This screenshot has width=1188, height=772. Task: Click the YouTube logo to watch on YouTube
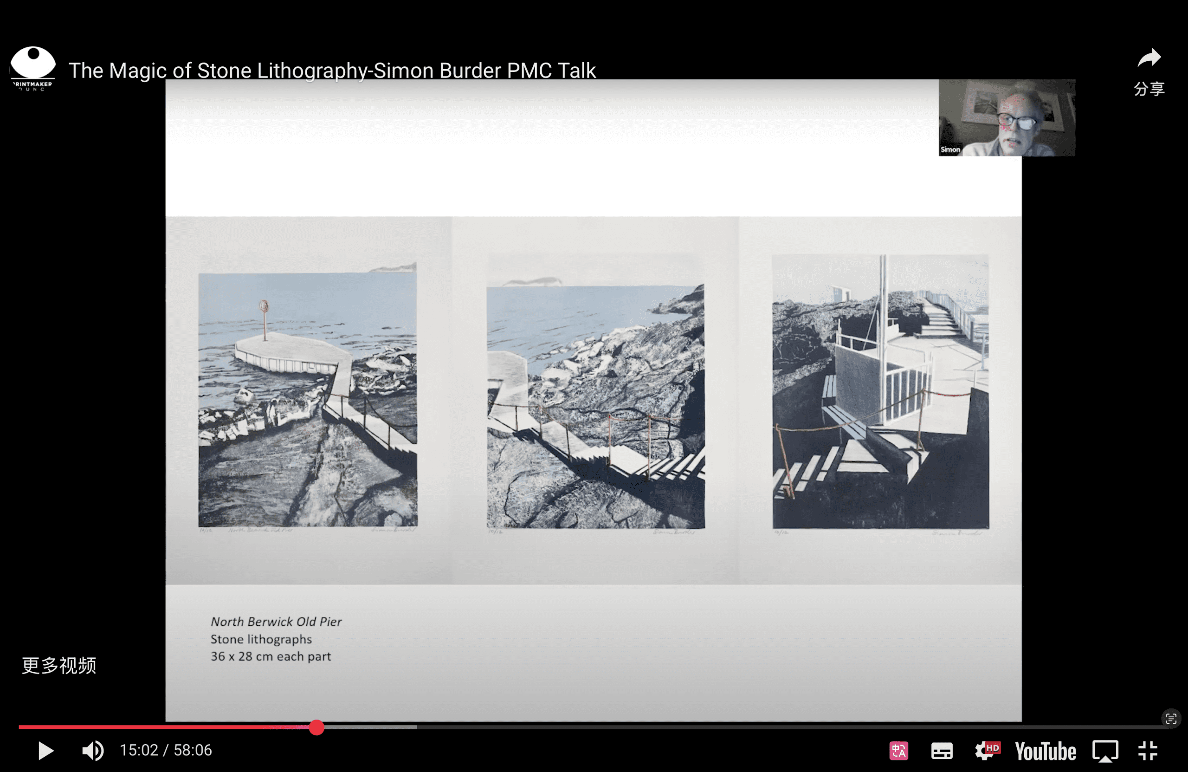pos(1045,751)
